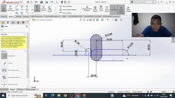Image resolution: width=175 pixels, height=98 pixels.
Task: Switch to the 3D Views bottom tab
Action: click(x=20, y=90)
